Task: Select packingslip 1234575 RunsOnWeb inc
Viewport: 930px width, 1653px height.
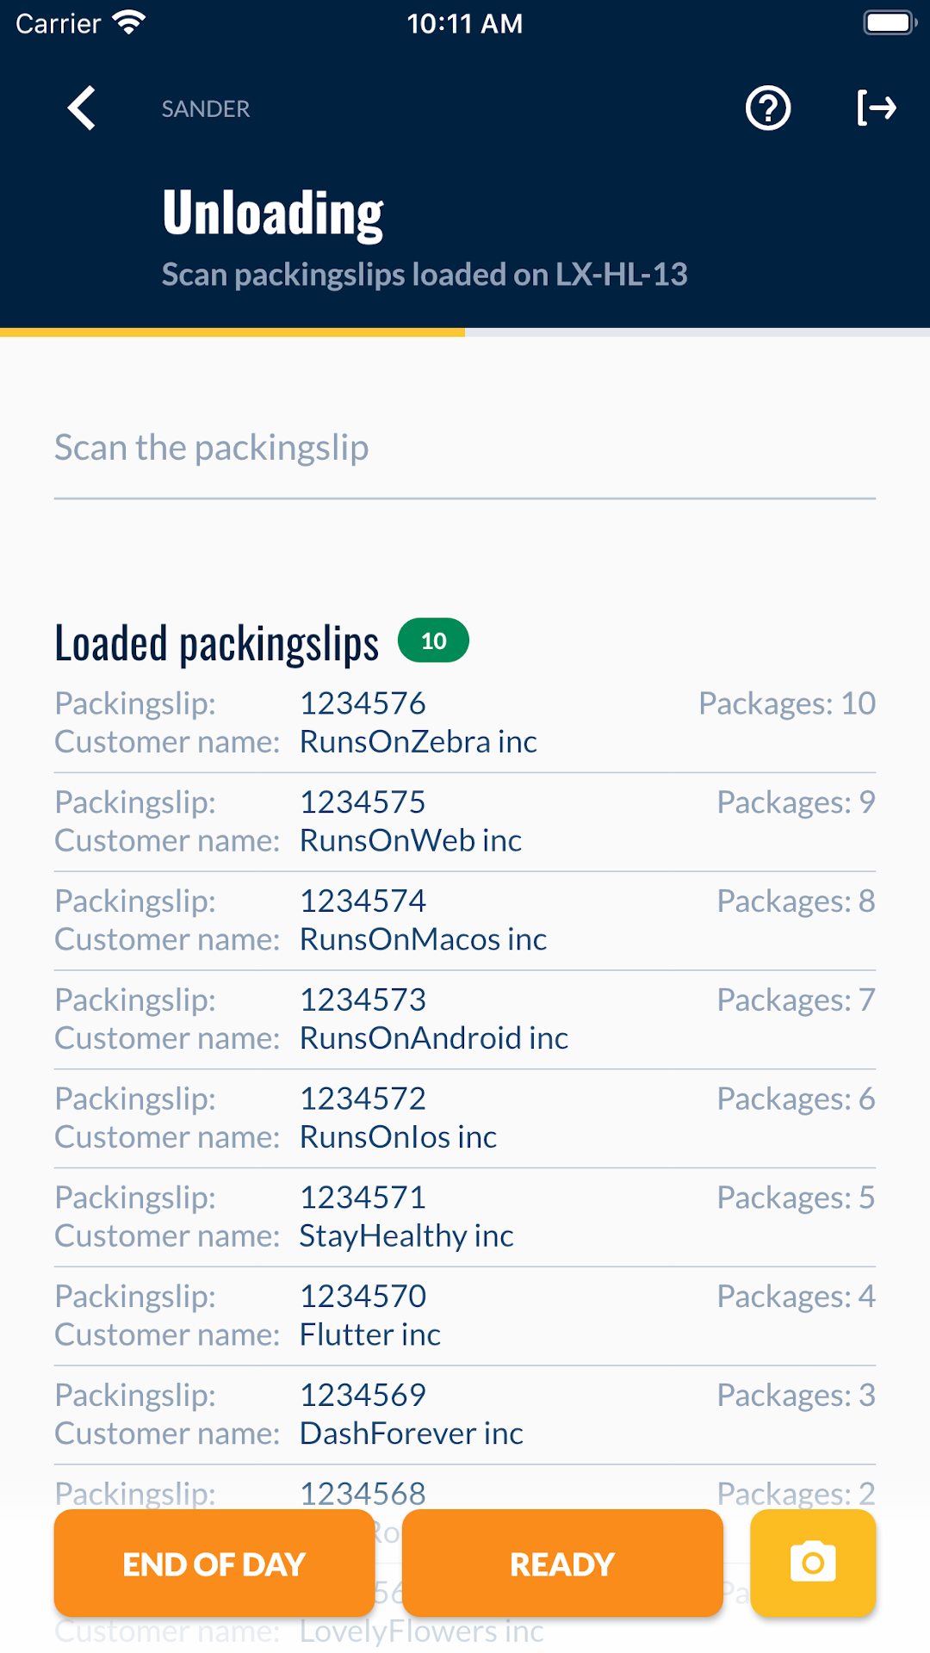Action: pos(465,821)
